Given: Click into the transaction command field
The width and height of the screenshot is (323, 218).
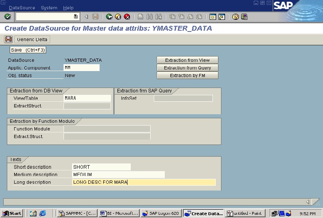Looking at the screenshot, I should click(45, 17).
